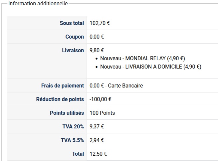Click the "Points utilisés" row label
The width and height of the screenshot is (218, 161).
(x=67, y=113)
